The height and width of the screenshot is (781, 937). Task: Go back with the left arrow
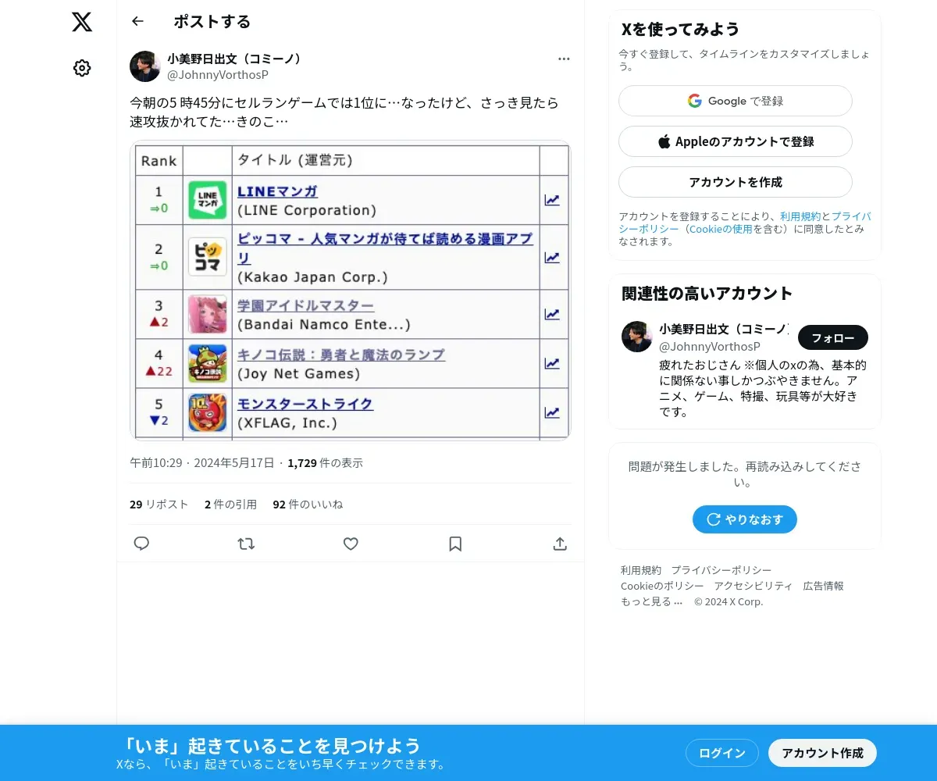coord(138,21)
